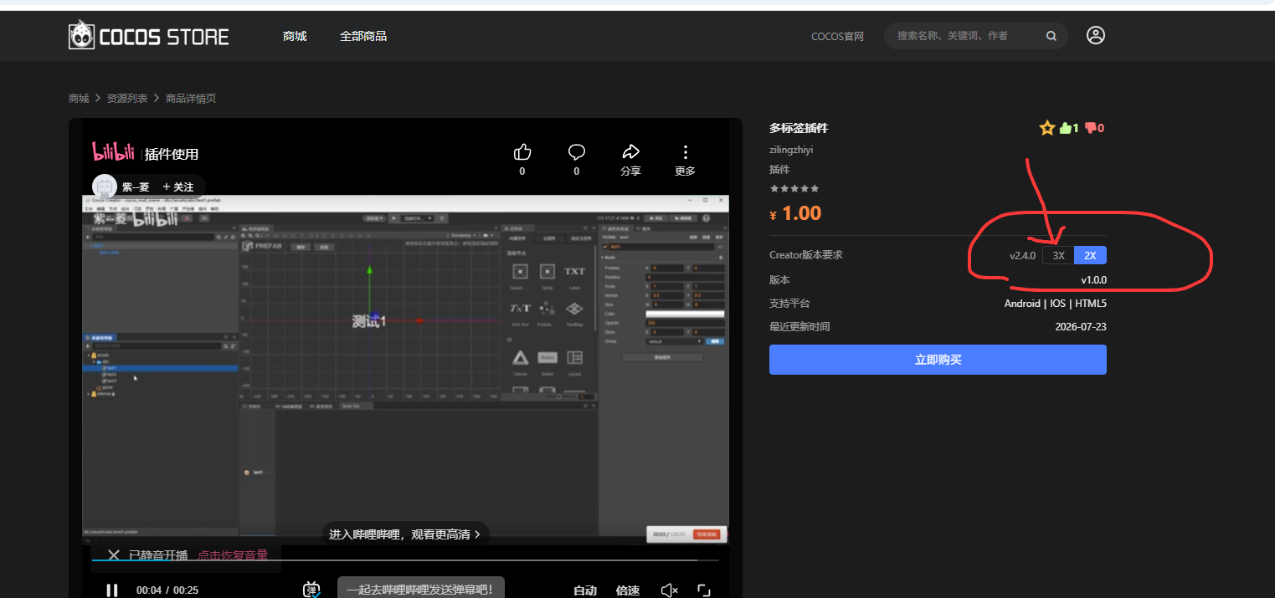This screenshot has width=1275, height=598.
Task: Click the ¥ 1.00 price text
Action: 795,213
